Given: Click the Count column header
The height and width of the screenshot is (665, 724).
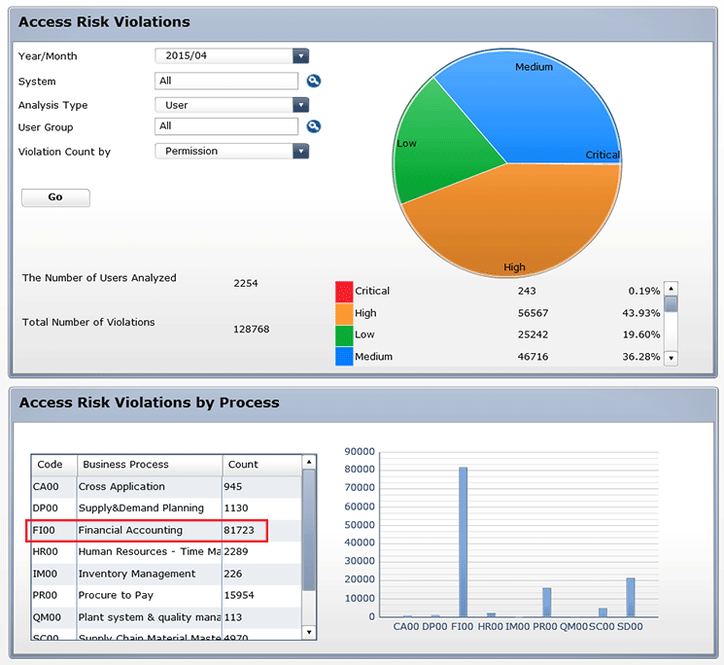Looking at the screenshot, I should click(x=243, y=465).
